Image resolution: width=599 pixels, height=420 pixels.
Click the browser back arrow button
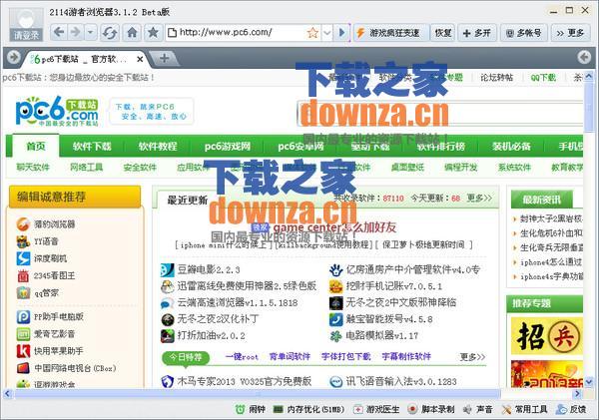click(x=59, y=33)
